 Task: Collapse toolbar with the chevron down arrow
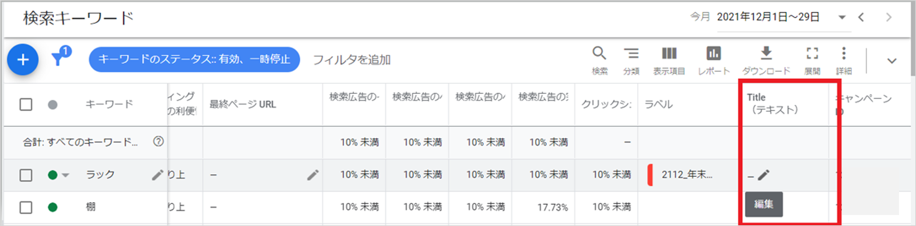pos(892,61)
